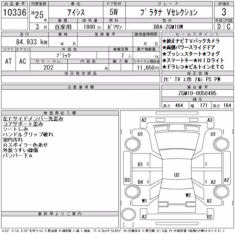Click the U2 roof mark on the diagram
Image resolution: width=235 pixels, height=235 pixels.
177,175
